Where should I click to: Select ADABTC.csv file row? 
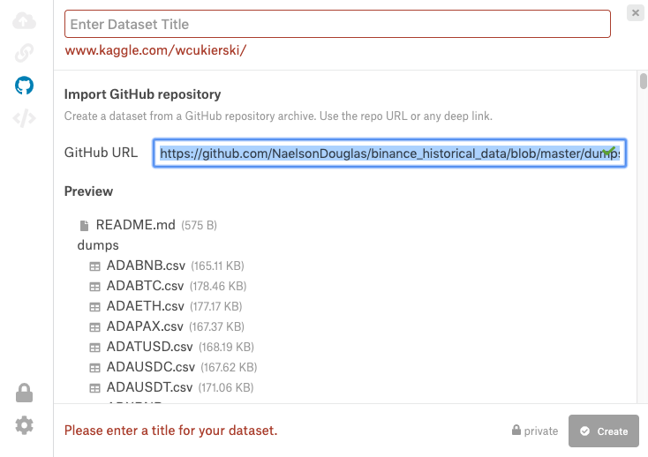coord(168,286)
